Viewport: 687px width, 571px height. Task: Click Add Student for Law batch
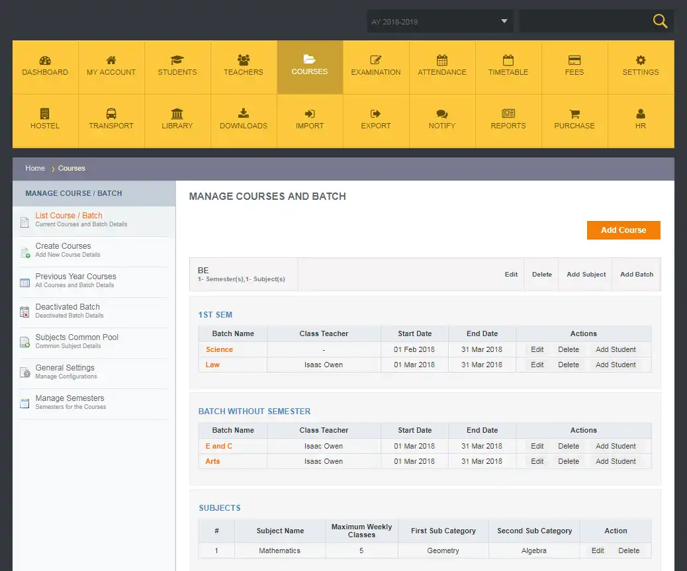[x=616, y=365]
